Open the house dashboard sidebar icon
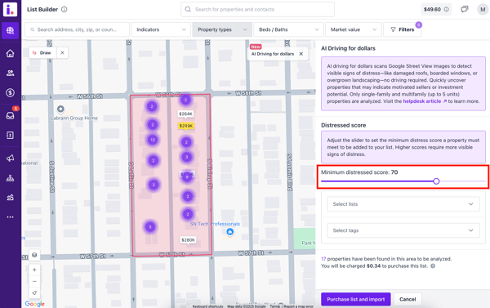The width and height of the screenshot is (490, 308). point(10,53)
